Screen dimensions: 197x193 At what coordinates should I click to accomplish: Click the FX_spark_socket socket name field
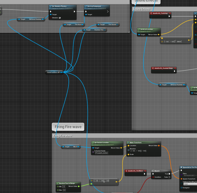[102, 153]
